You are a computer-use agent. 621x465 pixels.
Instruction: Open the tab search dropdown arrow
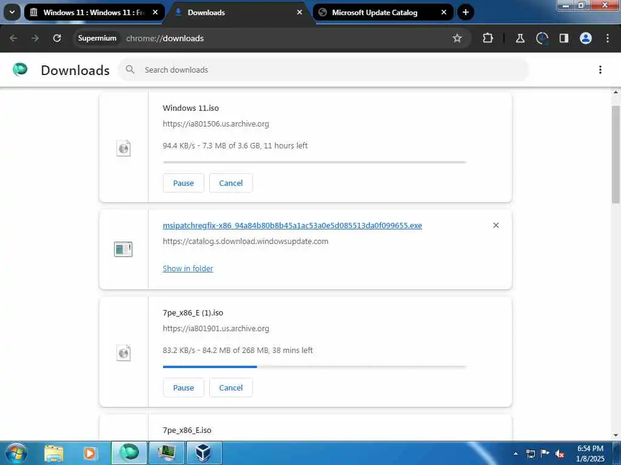[x=12, y=12]
